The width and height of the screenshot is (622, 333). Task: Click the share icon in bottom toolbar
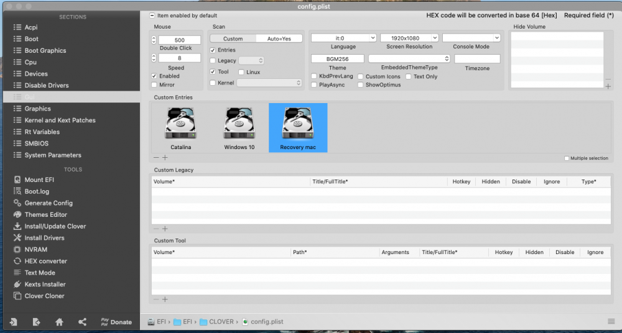[x=82, y=322]
